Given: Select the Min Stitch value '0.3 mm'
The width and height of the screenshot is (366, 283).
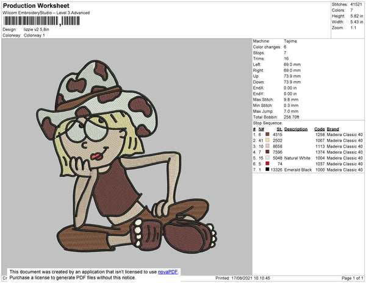Looking at the screenshot, I should 291,106.
